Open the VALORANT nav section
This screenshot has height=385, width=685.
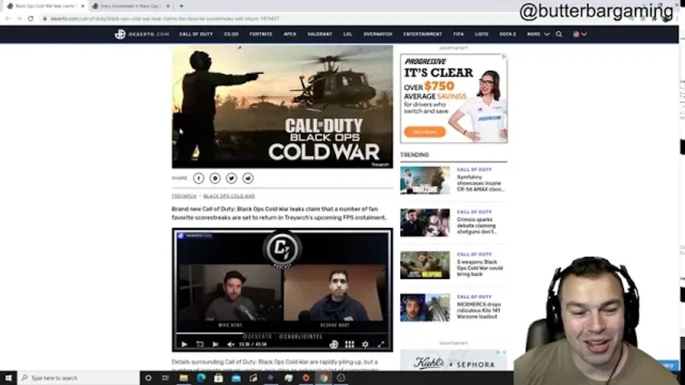[320, 34]
